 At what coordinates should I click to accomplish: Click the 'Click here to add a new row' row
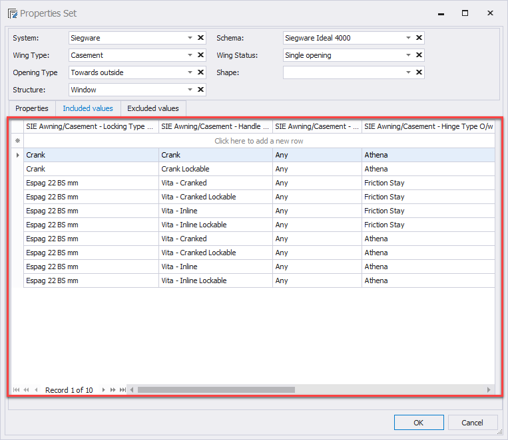(258, 141)
